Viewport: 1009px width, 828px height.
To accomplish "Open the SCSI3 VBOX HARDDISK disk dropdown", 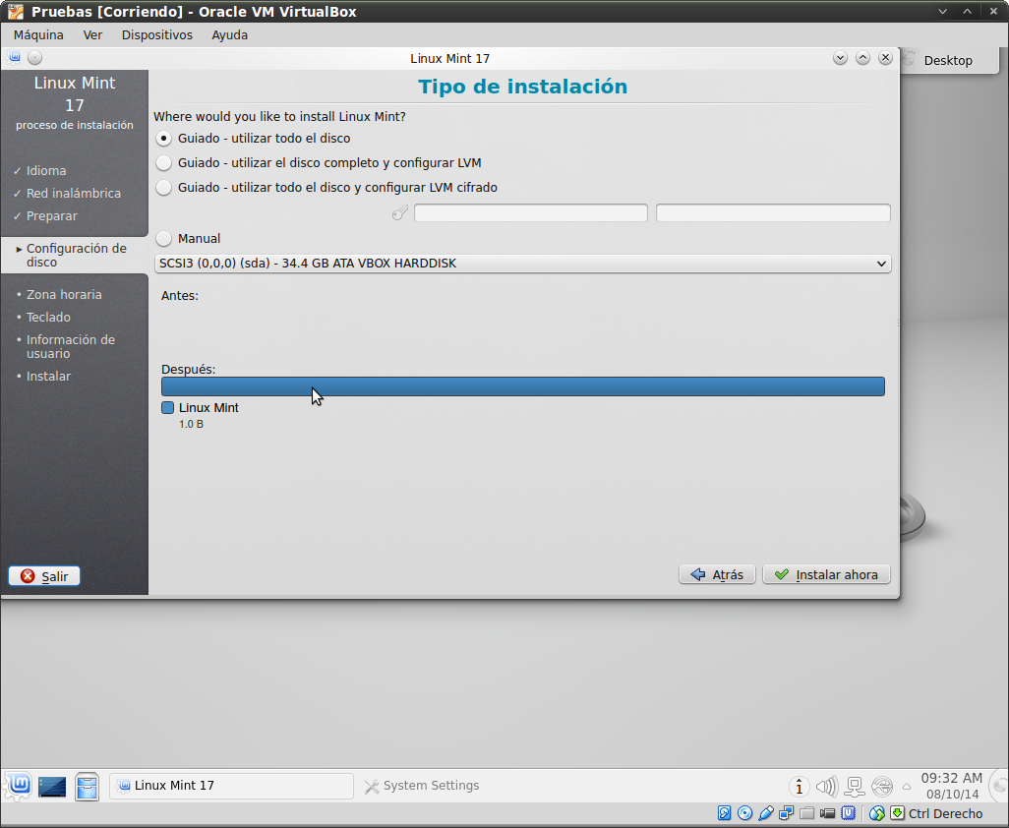I will click(x=523, y=264).
